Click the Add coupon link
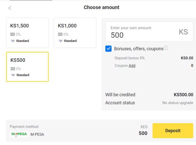Image resolution: width=196 pixels, height=145 pixels. click(x=132, y=66)
